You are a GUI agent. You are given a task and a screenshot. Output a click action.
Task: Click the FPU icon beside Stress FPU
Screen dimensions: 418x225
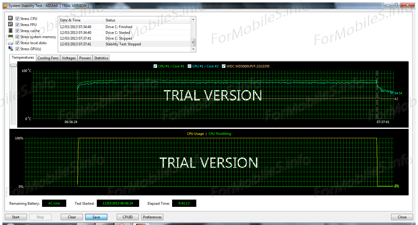click(x=11, y=24)
